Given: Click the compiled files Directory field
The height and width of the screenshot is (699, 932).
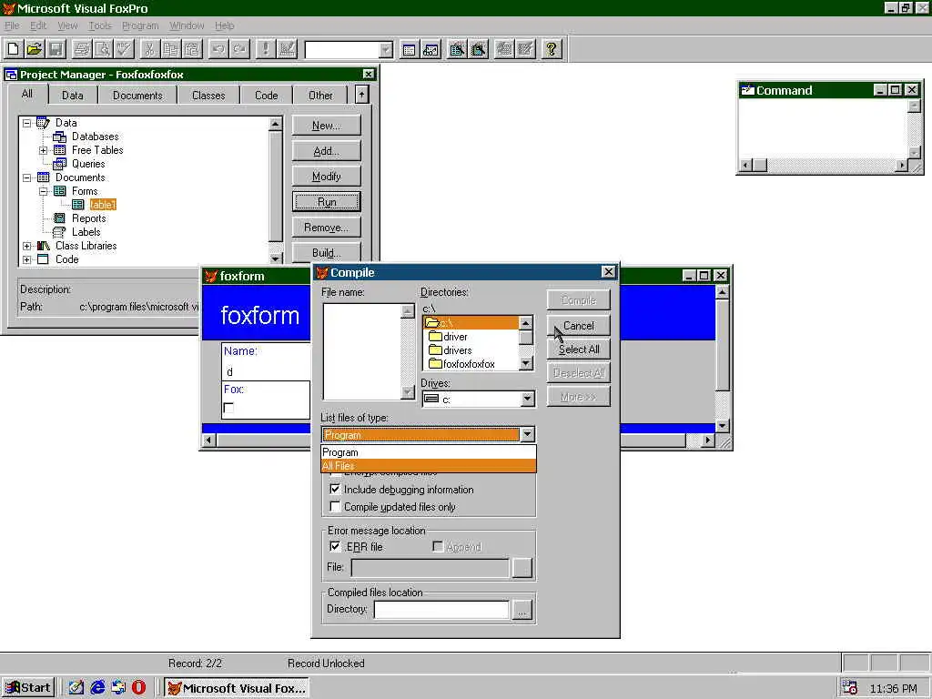Looking at the screenshot, I should [441, 609].
